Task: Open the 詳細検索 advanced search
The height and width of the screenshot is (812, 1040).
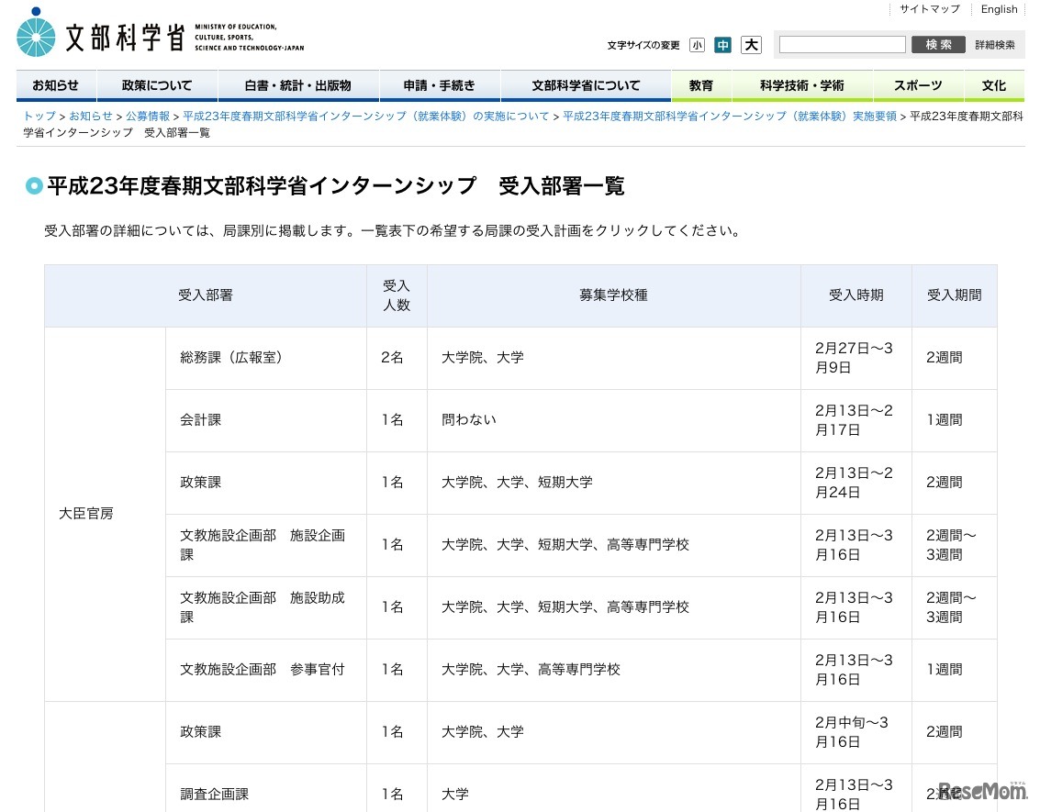Action: pos(994,43)
